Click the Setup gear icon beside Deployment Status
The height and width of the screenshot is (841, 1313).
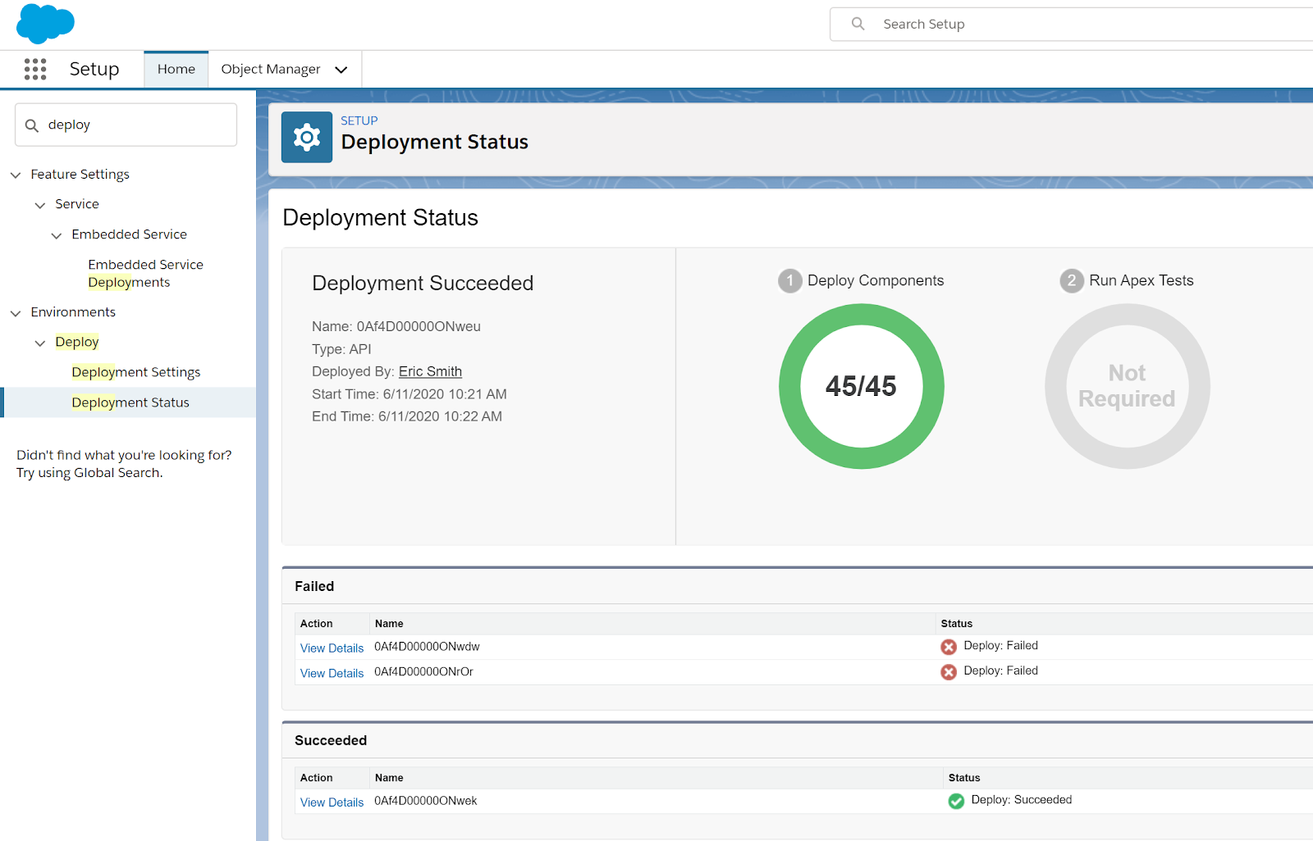307,138
